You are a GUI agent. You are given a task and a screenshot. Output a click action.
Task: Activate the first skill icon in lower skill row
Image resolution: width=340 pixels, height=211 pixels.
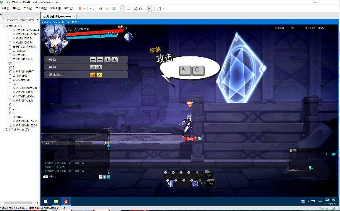pos(171,183)
